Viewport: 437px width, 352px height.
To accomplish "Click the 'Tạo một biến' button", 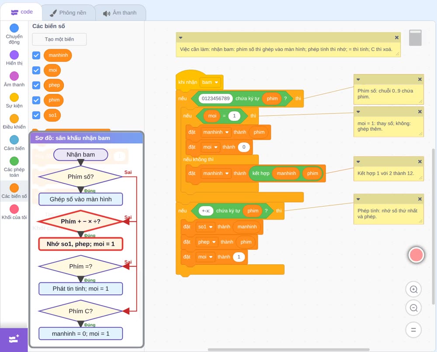I will point(59,39).
